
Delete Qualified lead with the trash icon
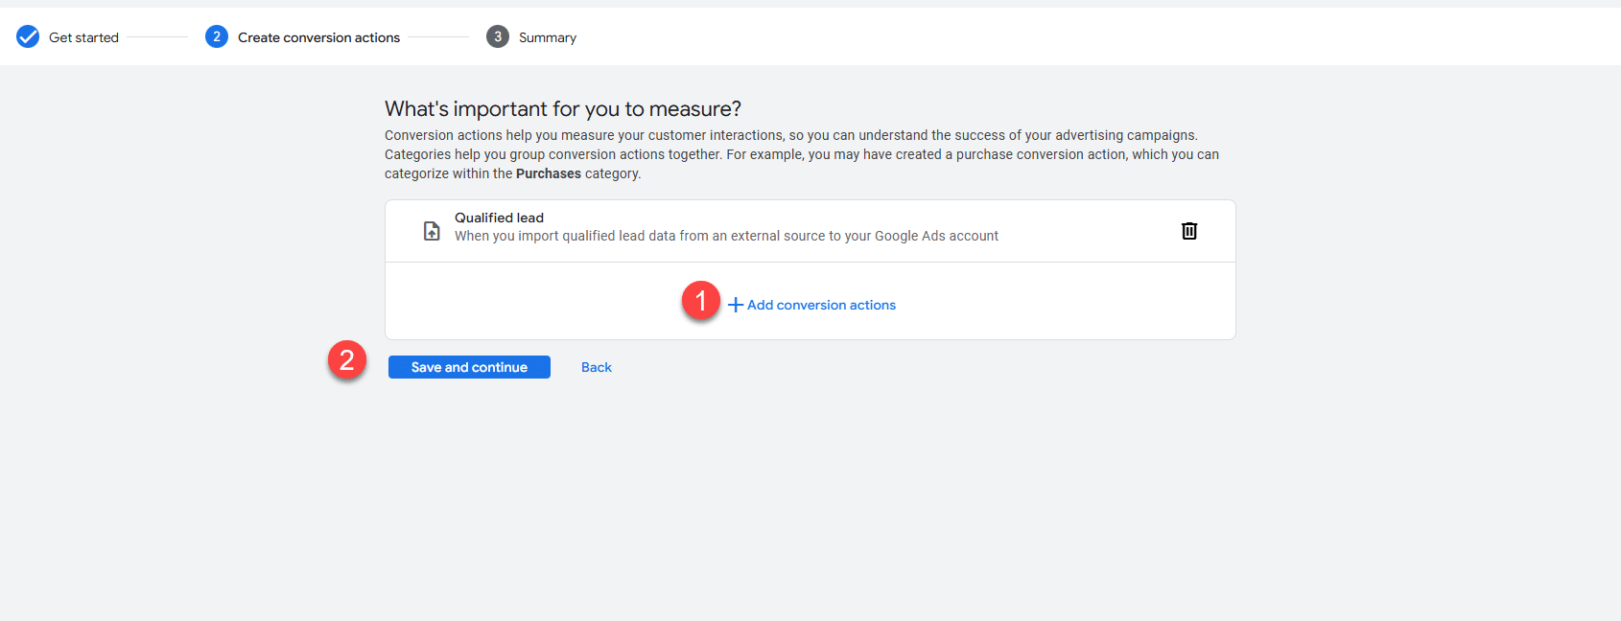tap(1188, 231)
